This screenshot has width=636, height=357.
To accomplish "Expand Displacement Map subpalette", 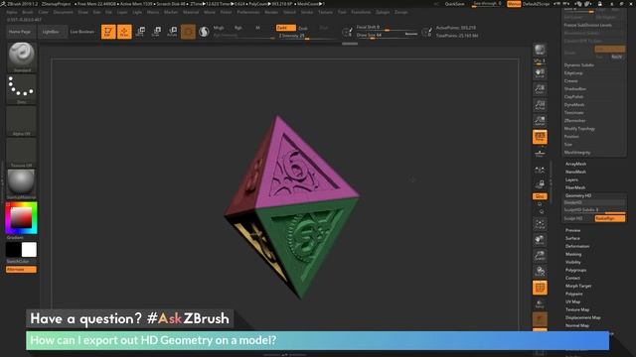I will coord(583,317).
